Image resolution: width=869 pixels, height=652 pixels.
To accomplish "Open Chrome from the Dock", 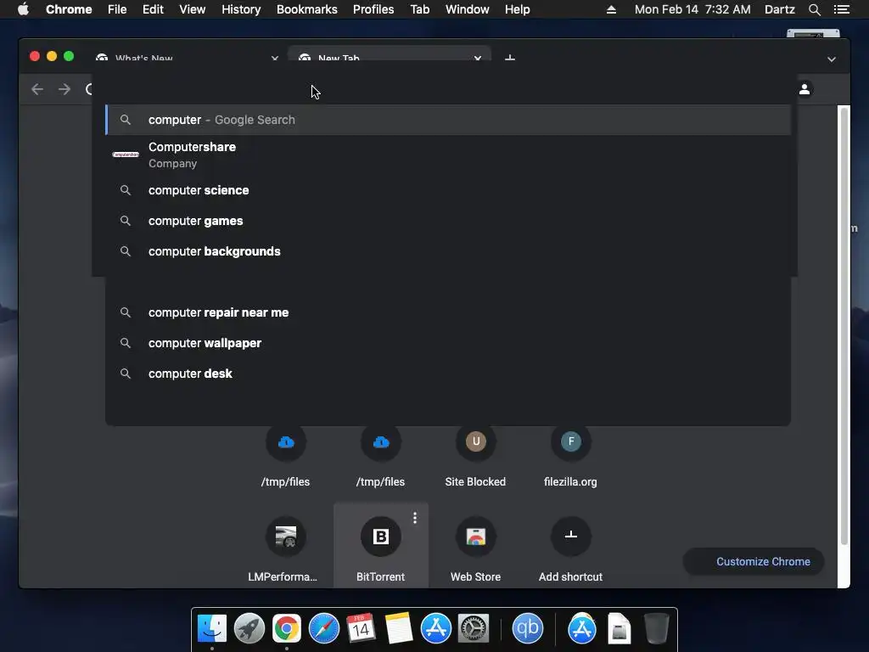I will point(287,628).
